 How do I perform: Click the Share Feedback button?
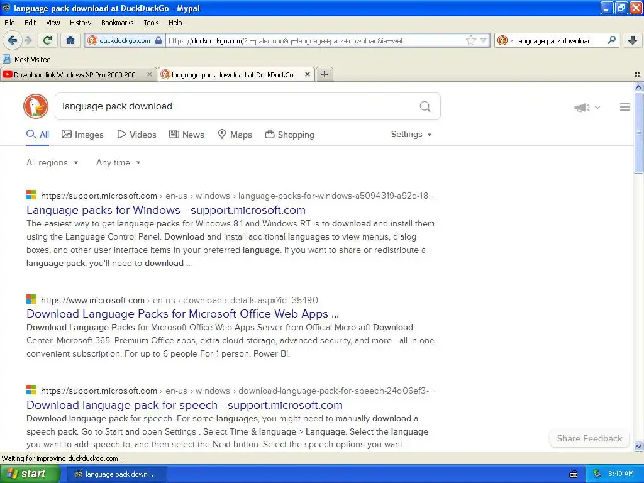pyautogui.click(x=589, y=438)
